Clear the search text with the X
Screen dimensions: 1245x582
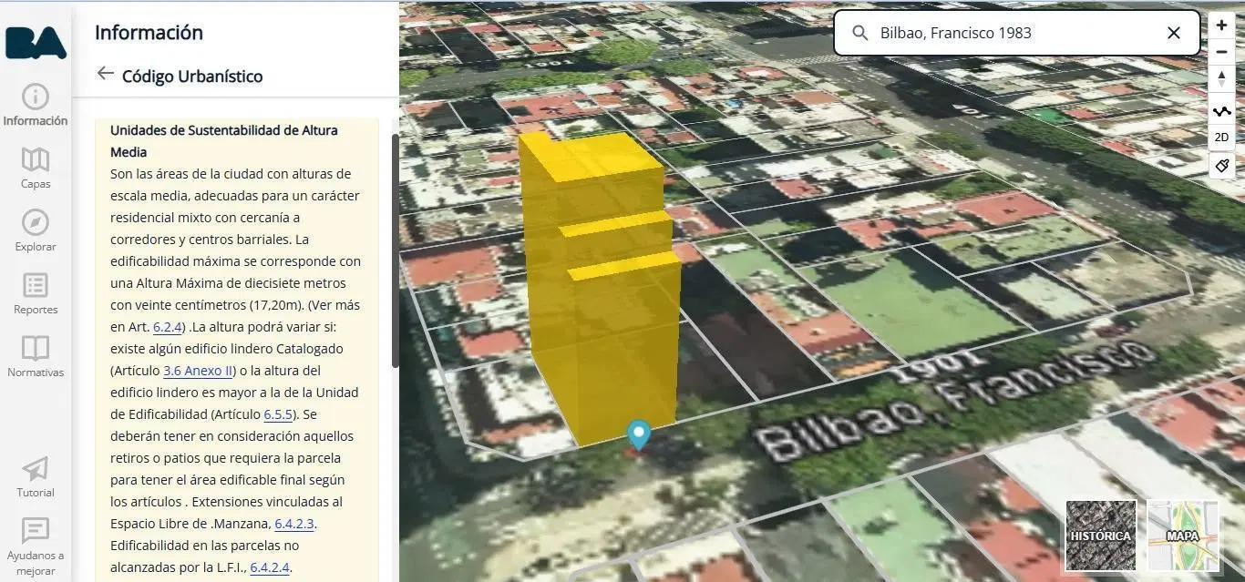[1174, 33]
